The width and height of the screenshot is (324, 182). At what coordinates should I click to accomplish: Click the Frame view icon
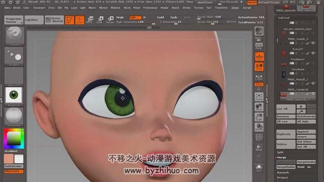tap(259, 97)
